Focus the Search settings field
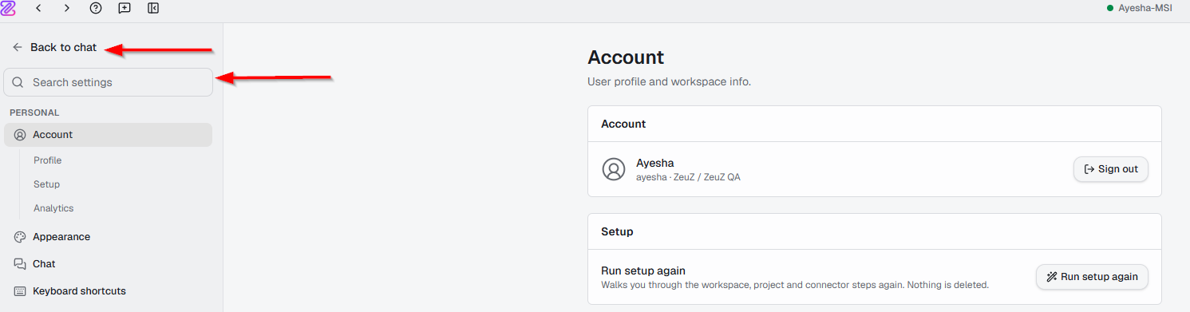 [109, 82]
